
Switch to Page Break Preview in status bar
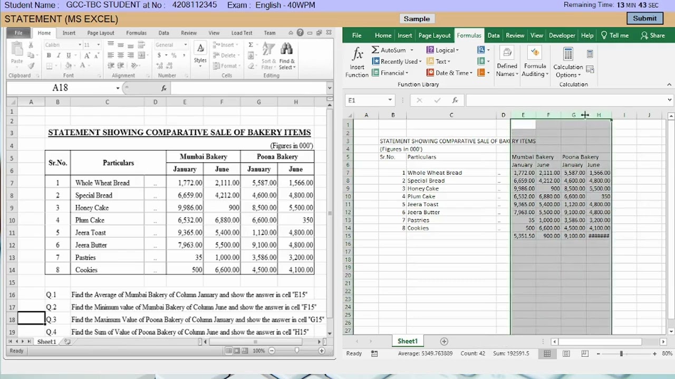coord(585,354)
